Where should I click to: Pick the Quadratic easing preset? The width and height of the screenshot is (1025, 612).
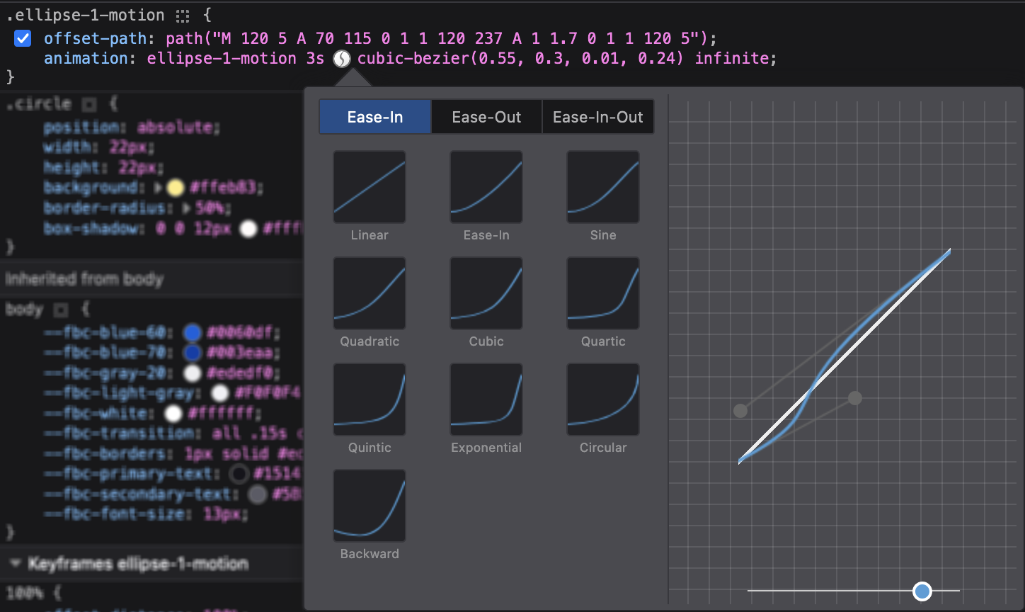(x=370, y=293)
